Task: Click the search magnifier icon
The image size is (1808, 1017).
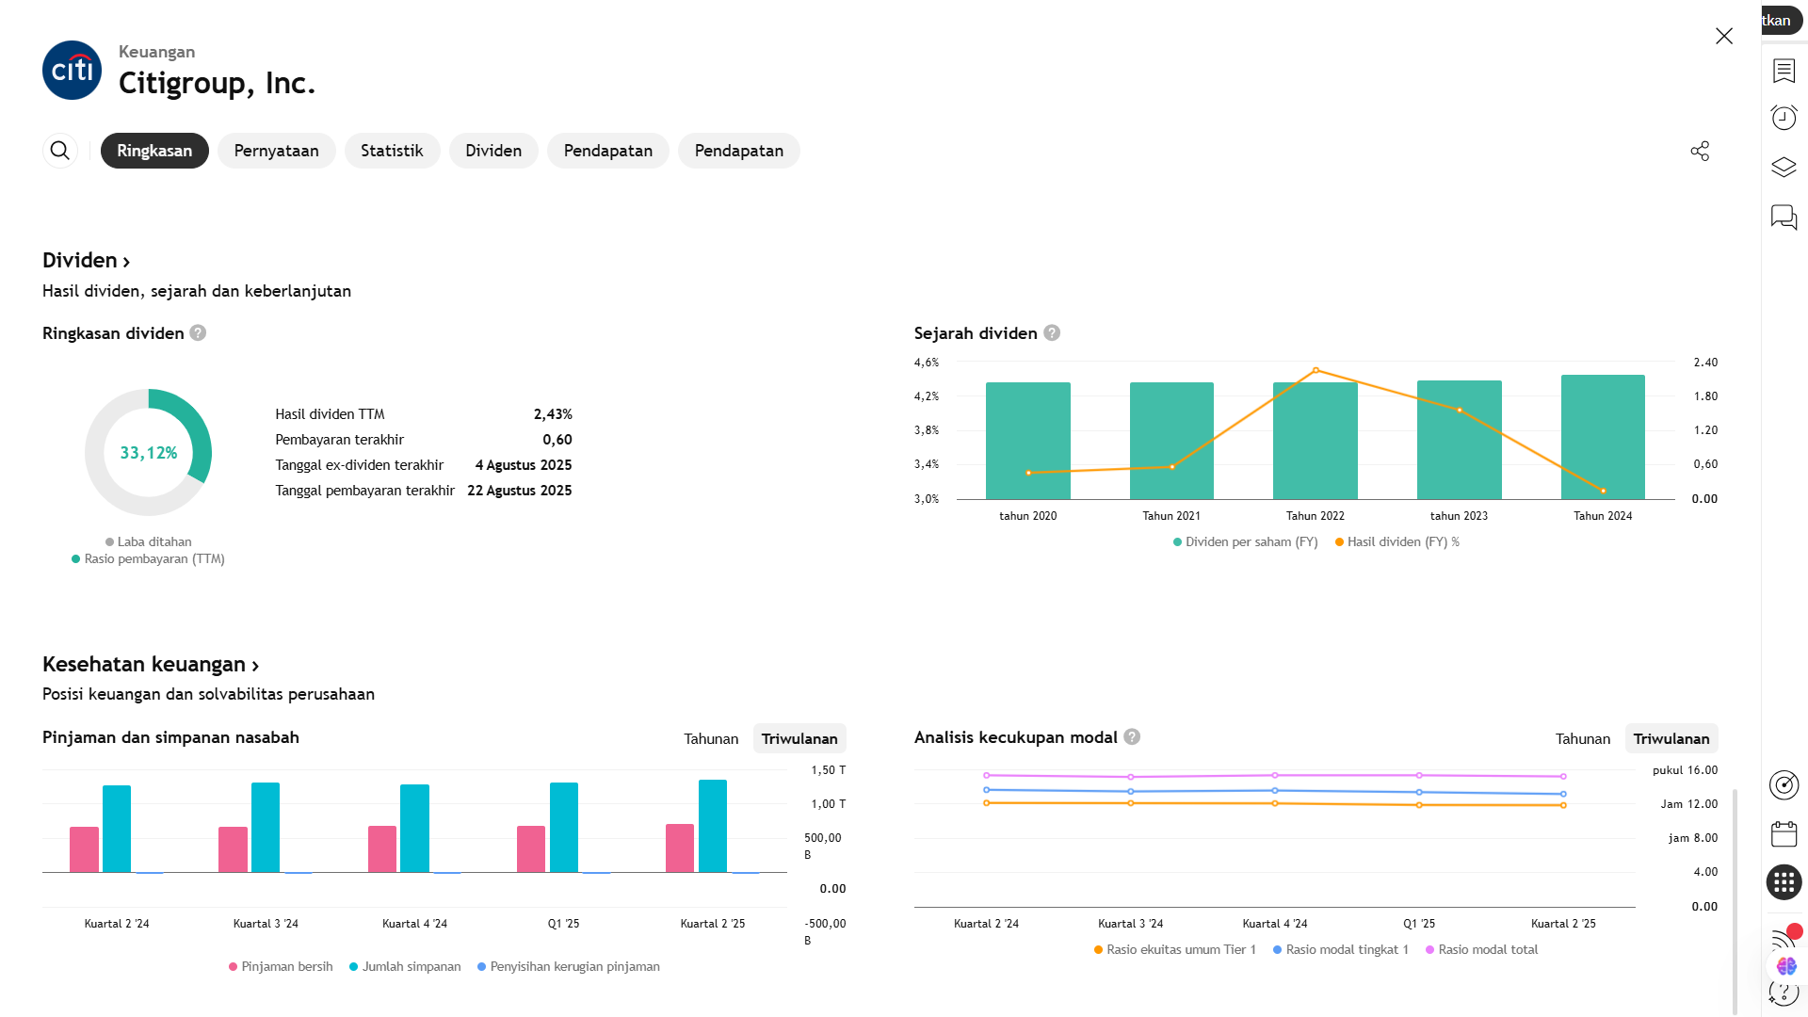Action: point(59,151)
